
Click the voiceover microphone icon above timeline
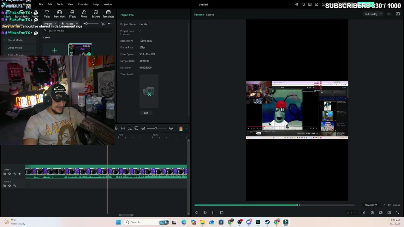116,128
